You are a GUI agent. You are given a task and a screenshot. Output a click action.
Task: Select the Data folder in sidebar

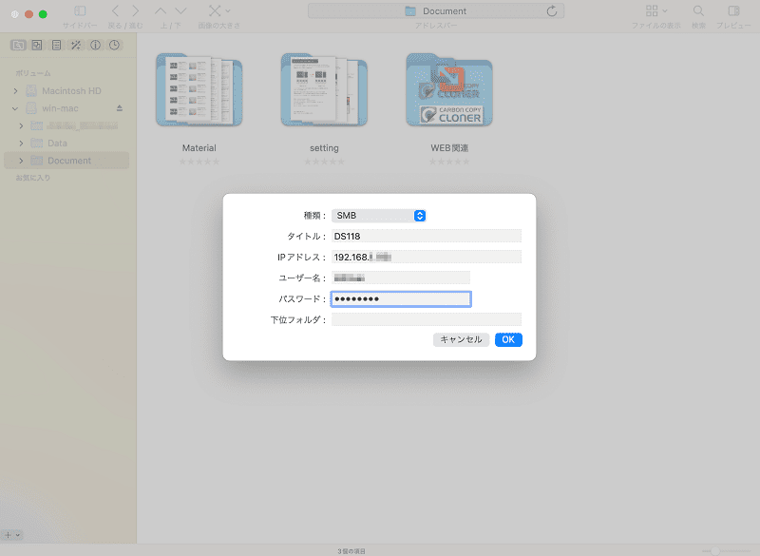tap(57, 144)
